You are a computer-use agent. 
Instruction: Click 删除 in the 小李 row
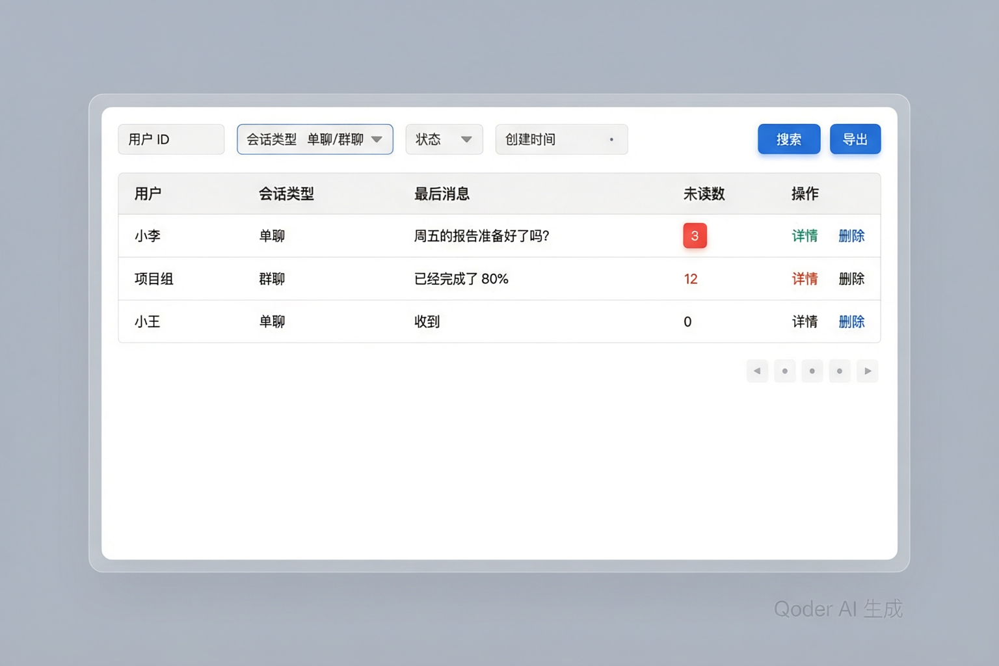coord(851,236)
